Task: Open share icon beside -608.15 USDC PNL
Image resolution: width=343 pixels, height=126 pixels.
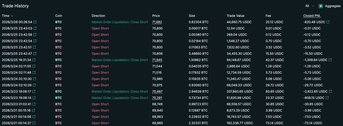Action: point(327,98)
